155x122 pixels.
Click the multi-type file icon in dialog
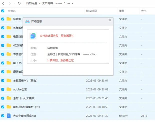(33, 36)
